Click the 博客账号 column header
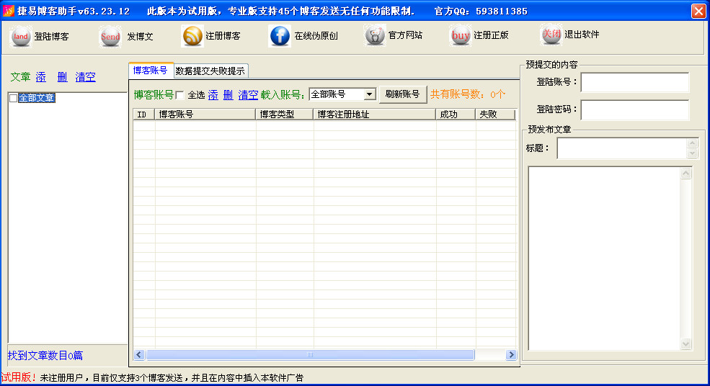 (x=205, y=115)
